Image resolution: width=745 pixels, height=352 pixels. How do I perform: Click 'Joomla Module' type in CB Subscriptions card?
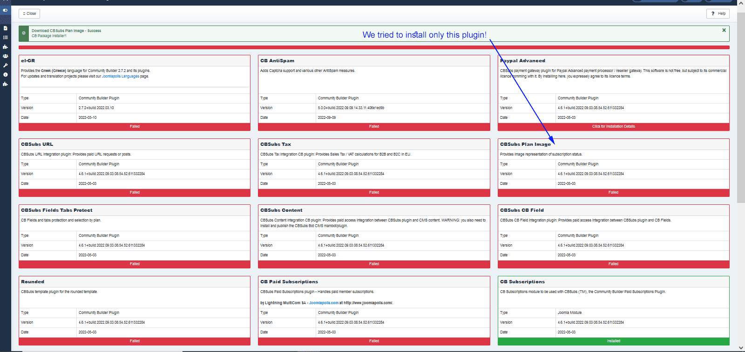[x=569, y=313]
